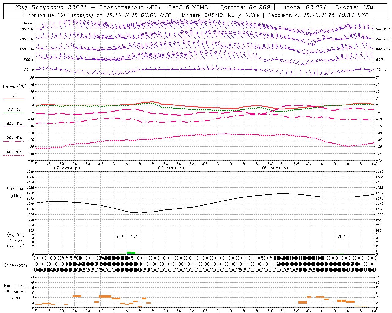Image resolution: width=392 pixels, height=313 pixels.
Task: Click the Ветер panel label
Action: [x=28, y=23]
